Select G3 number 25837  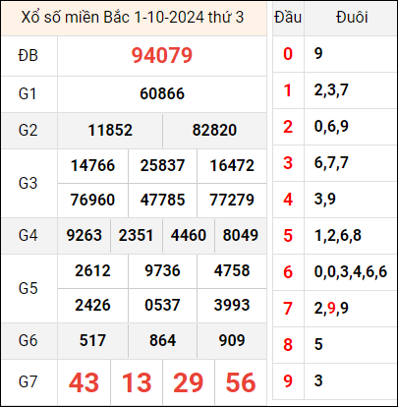[x=162, y=165]
